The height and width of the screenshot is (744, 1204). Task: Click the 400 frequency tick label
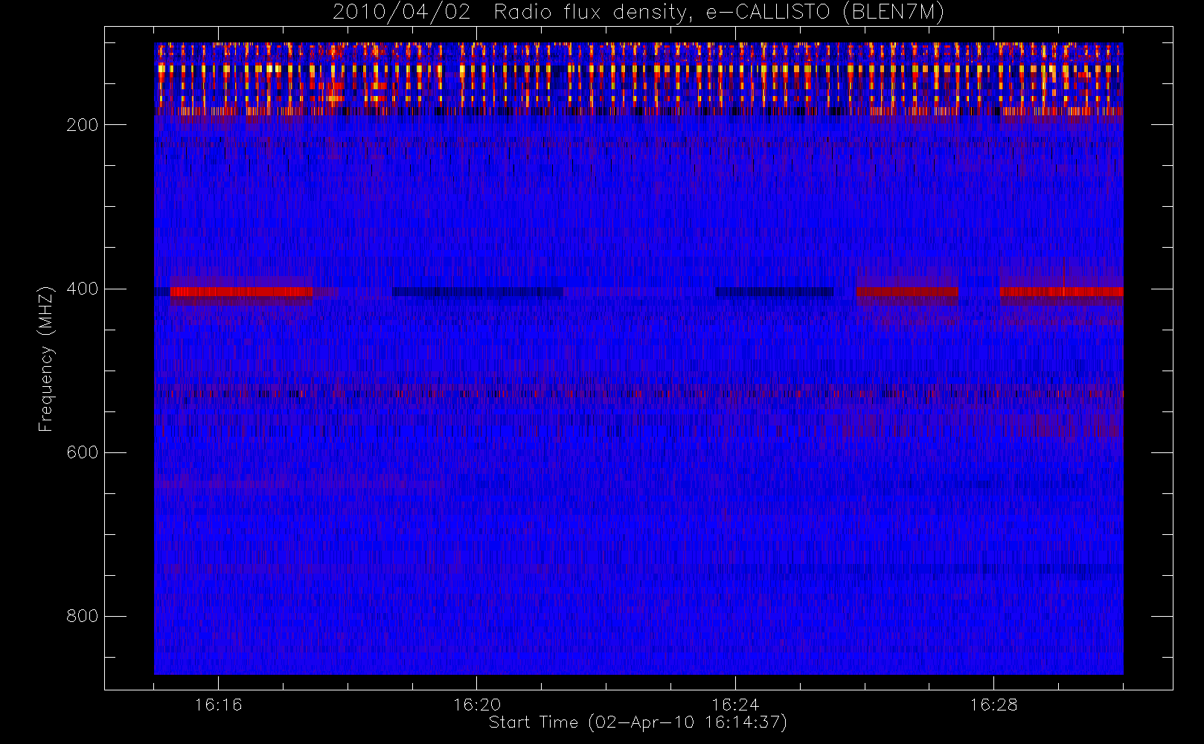tap(82, 289)
